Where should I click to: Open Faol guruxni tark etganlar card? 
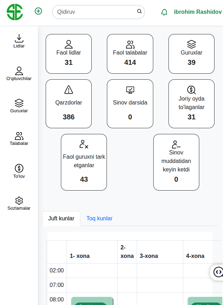(84, 162)
